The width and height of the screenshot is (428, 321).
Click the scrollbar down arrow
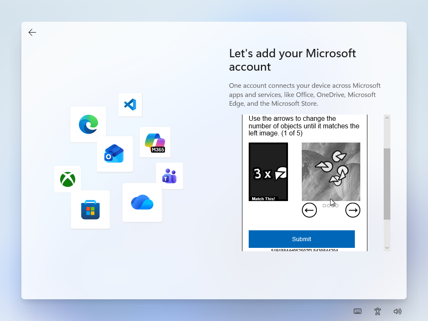(x=387, y=247)
